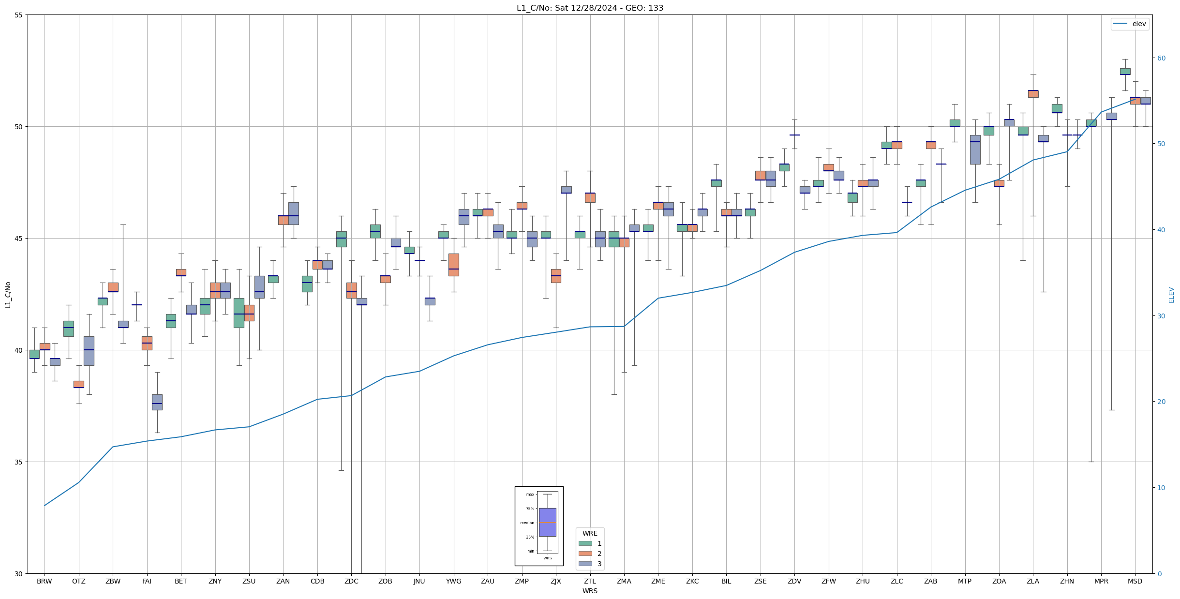Click the WRS x-axis title
The height and width of the screenshot is (599, 1180).
[x=590, y=591]
